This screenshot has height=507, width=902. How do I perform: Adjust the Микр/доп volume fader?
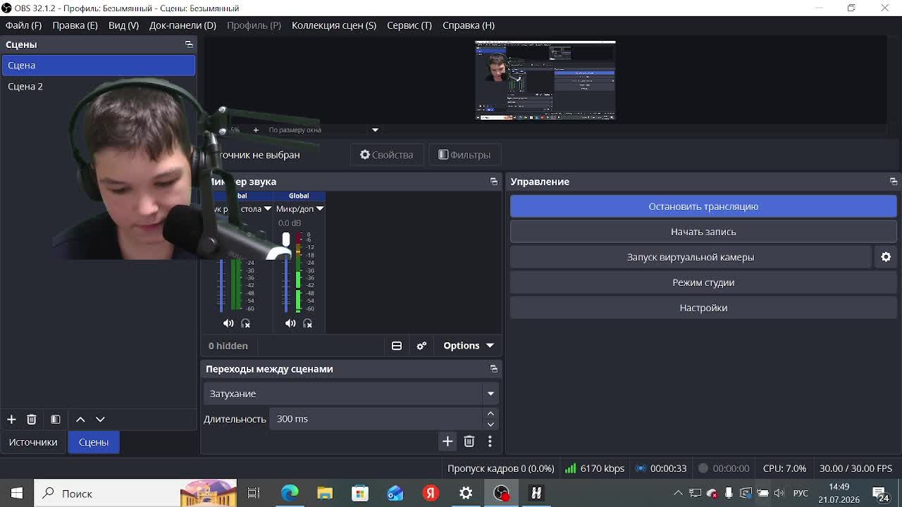pyautogui.click(x=286, y=240)
